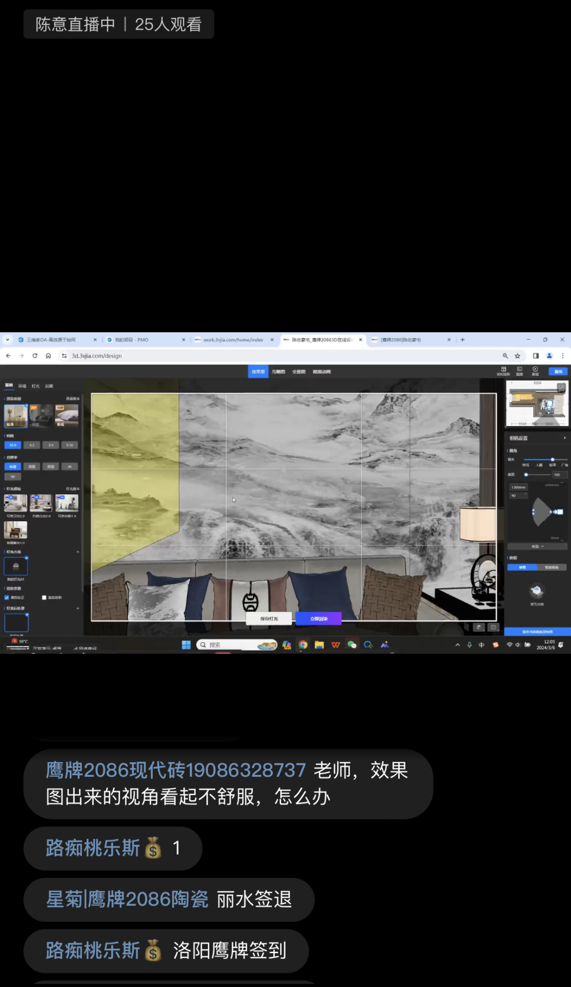The image size is (571, 987).
Task: Click the 3D cube view icon below the viewport
Action: click(479, 627)
